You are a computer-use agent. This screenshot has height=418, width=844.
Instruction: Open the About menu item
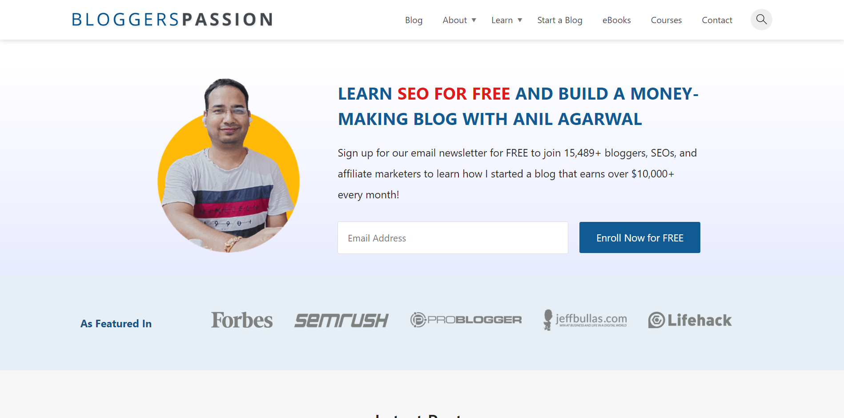click(x=454, y=20)
